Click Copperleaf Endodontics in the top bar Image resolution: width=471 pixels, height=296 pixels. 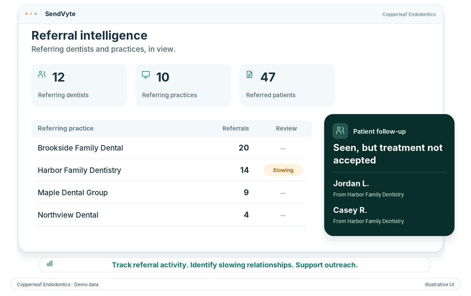coord(409,15)
